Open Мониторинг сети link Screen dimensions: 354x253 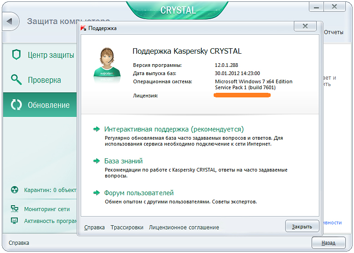pos(47,209)
